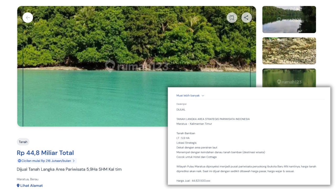Click the rumah123 watermark logo on main photo

(110, 66)
